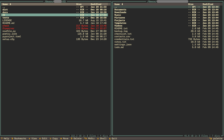224x140 pixels.
Task: Sort right panel by Size header
Action: [x=191, y=4]
